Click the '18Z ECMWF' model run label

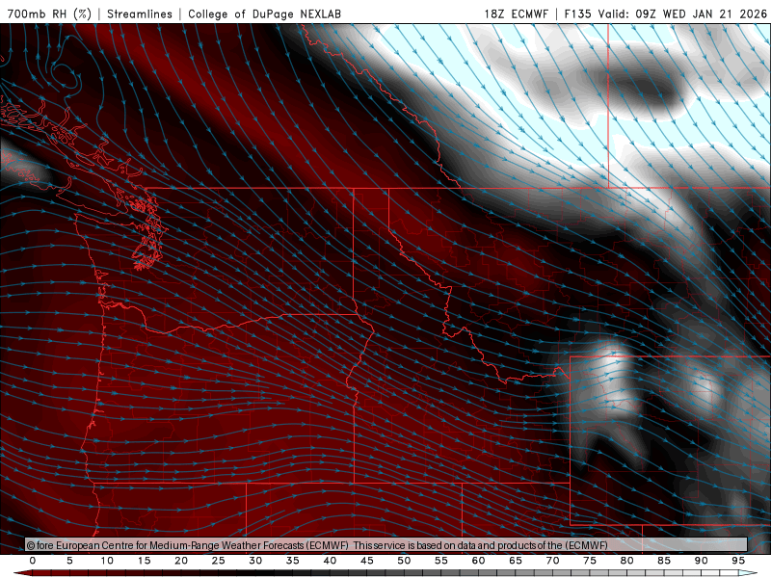tap(516, 13)
